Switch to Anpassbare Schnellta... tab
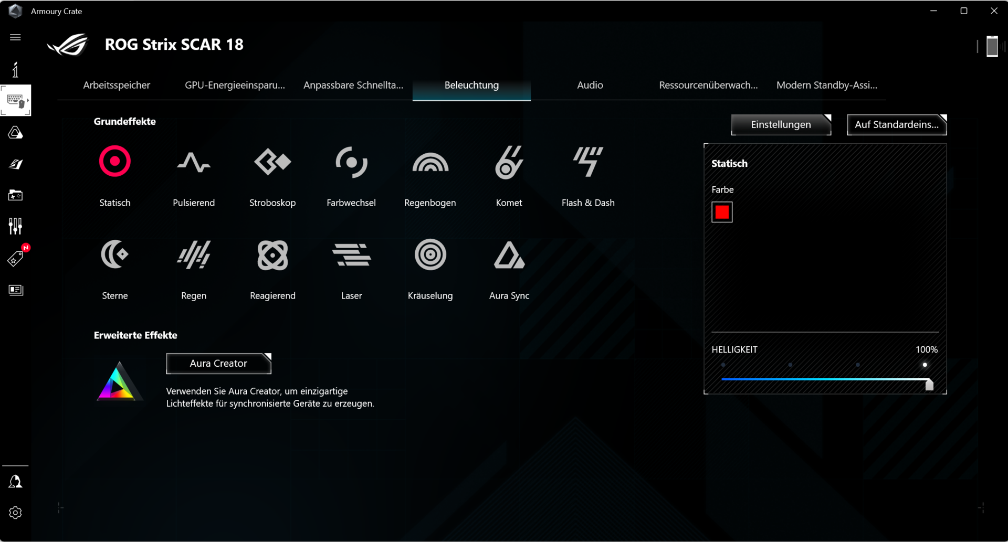The image size is (1008, 542). pos(353,85)
